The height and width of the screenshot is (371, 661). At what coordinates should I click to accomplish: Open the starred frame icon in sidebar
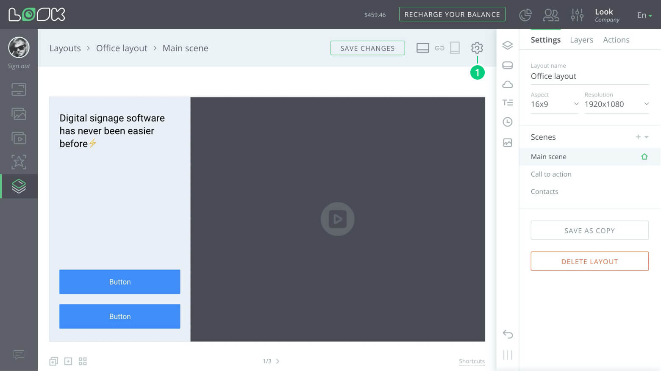19,162
